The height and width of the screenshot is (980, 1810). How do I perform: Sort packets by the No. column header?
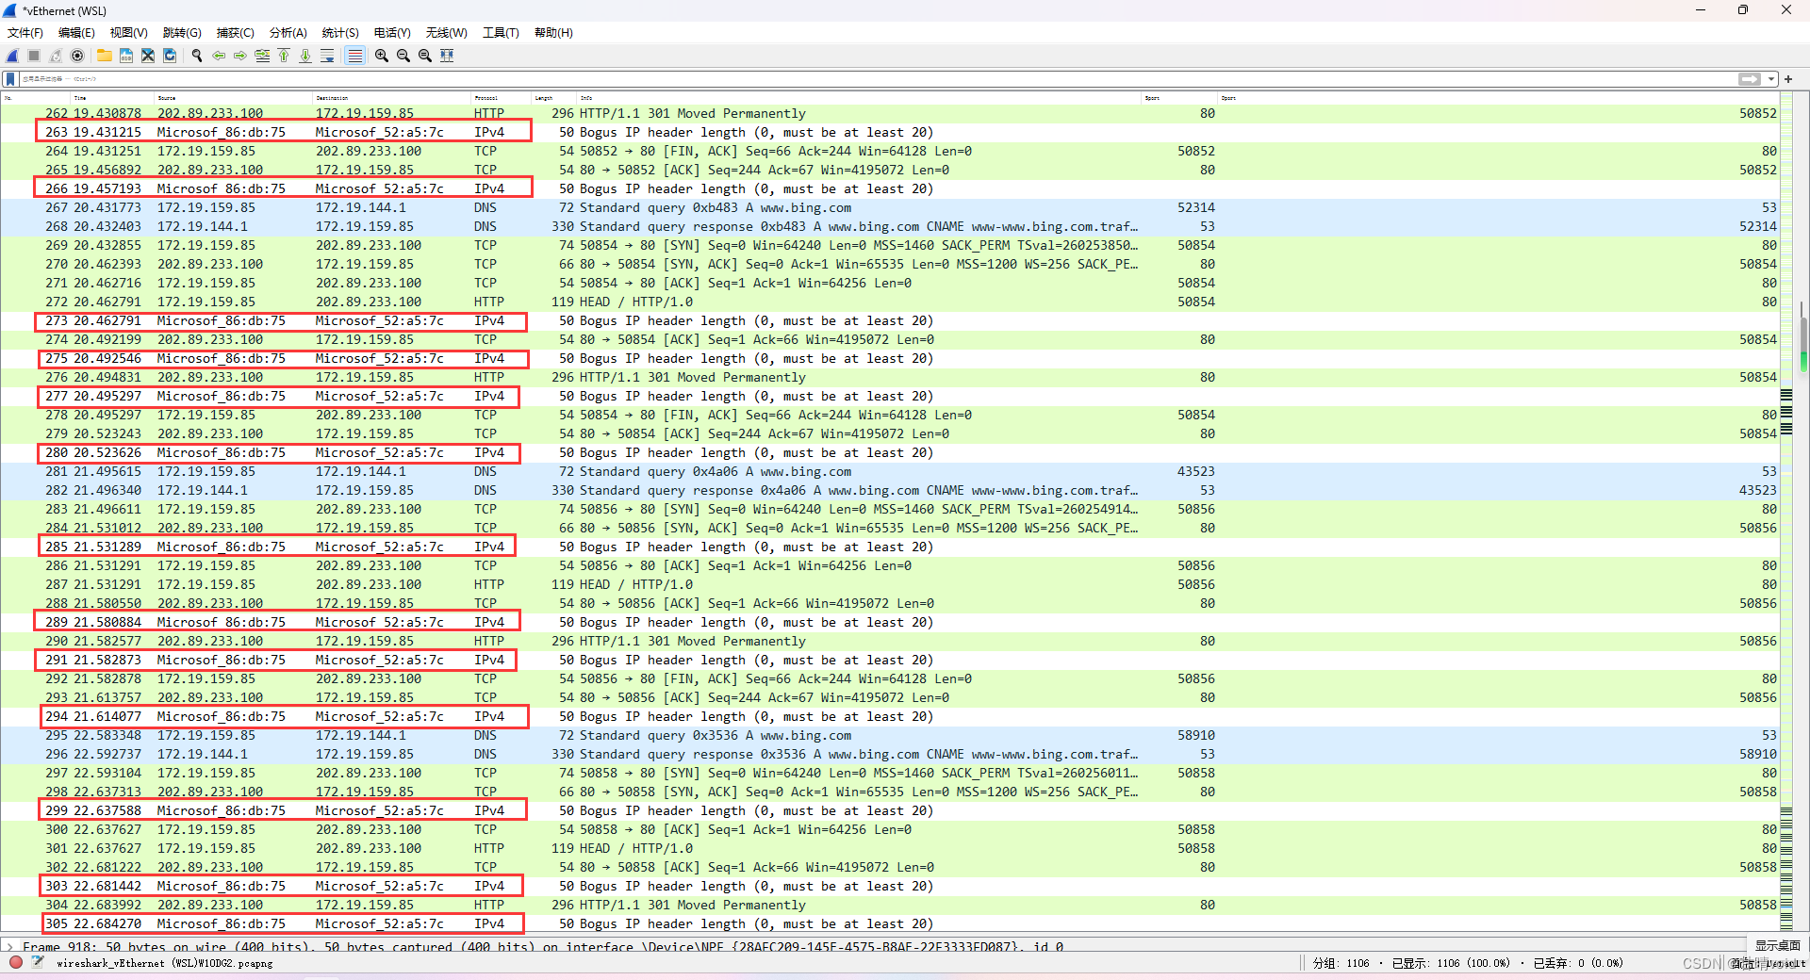click(36, 98)
